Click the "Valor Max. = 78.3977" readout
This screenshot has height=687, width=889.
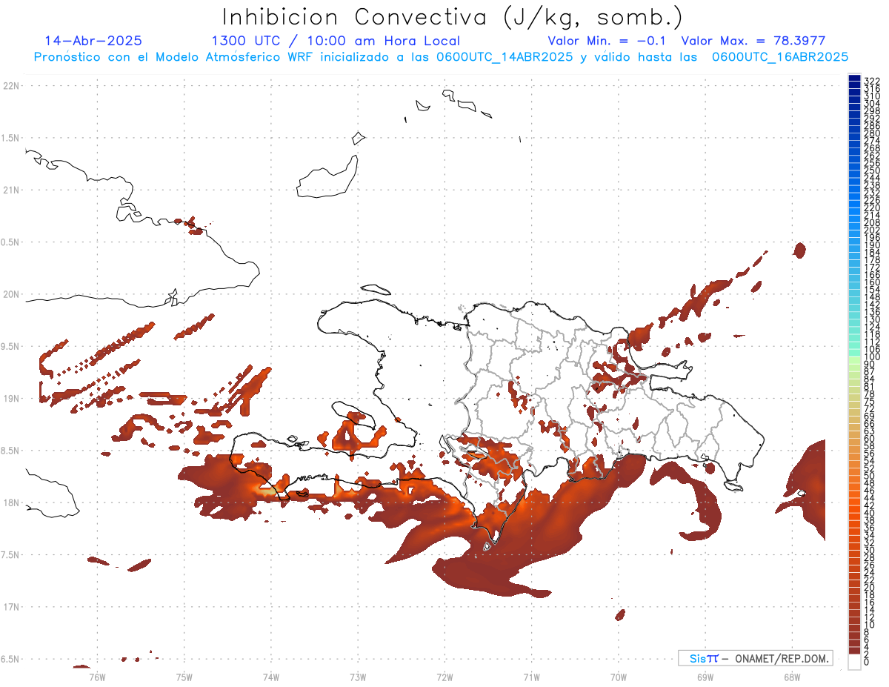coord(753,41)
